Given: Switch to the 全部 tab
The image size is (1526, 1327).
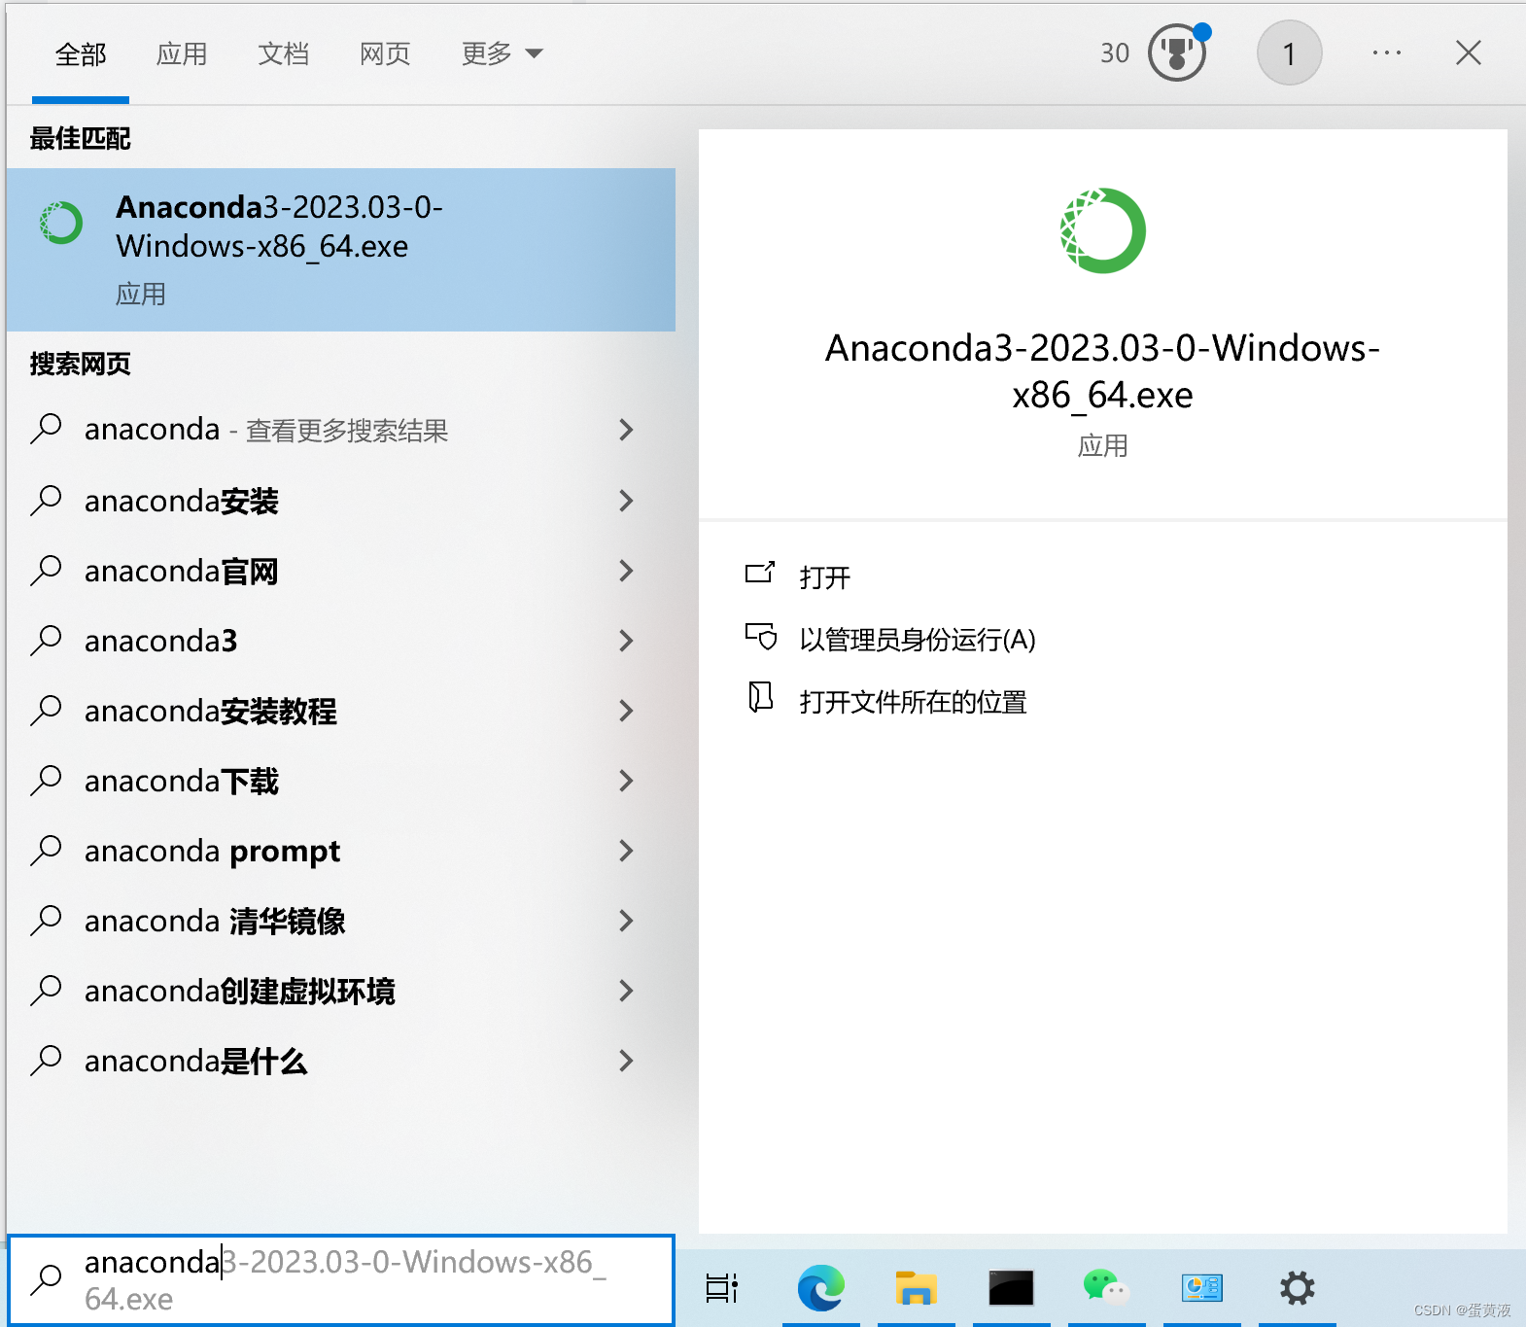Looking at the screenshot, I should pyautogui.click(x=81, y=54).
